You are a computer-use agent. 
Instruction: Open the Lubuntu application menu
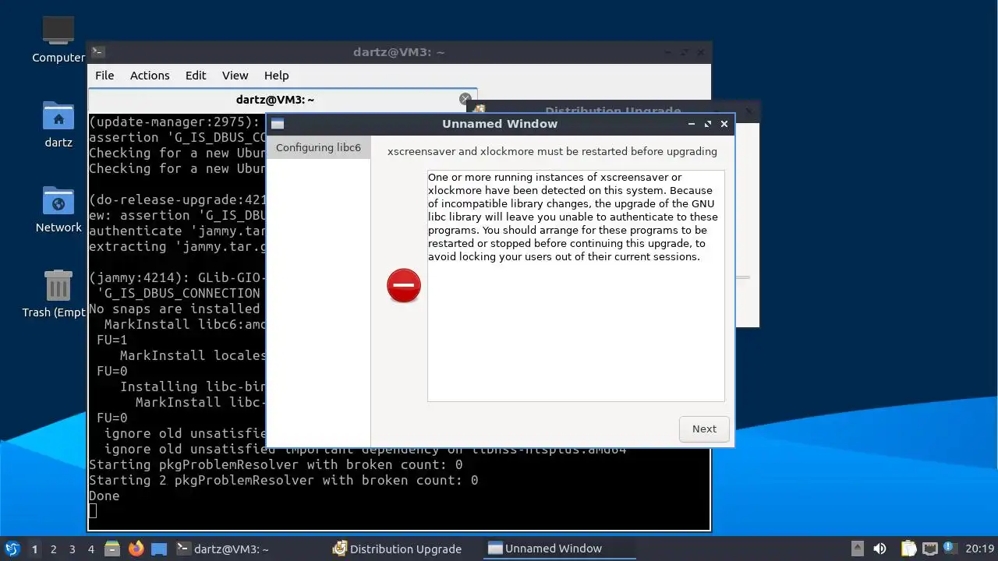(x=12, y=549)
